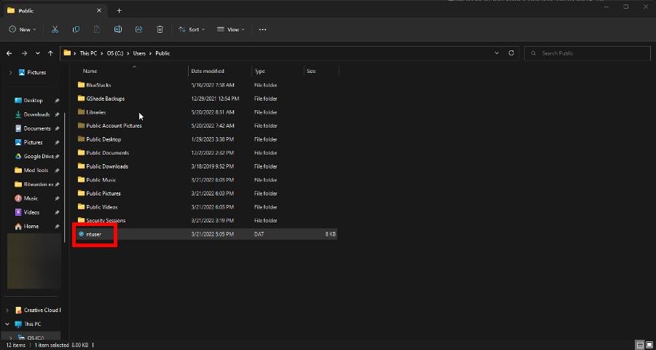
Task: Sort files by Date modified column
Action: 207,71
